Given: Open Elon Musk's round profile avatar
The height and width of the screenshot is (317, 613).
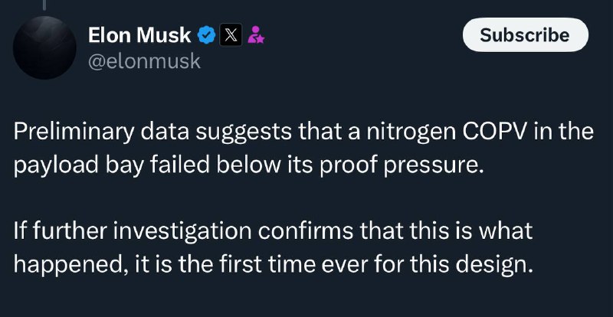Looking at the screenshot, I should click(x=44, y=47).
